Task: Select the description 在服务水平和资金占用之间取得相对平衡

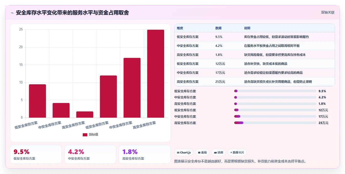Action: click(272, 46)
